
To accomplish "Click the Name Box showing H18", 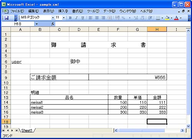I will [18, 24].
